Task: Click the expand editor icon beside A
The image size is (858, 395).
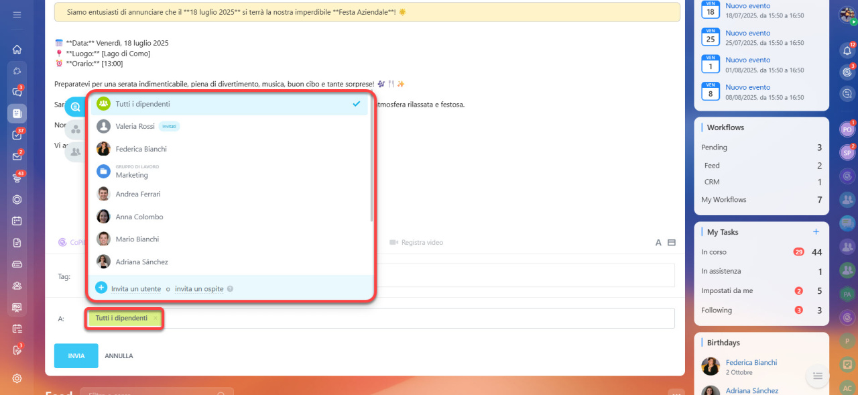Action: pyautogui.click(x=672, y=243)
